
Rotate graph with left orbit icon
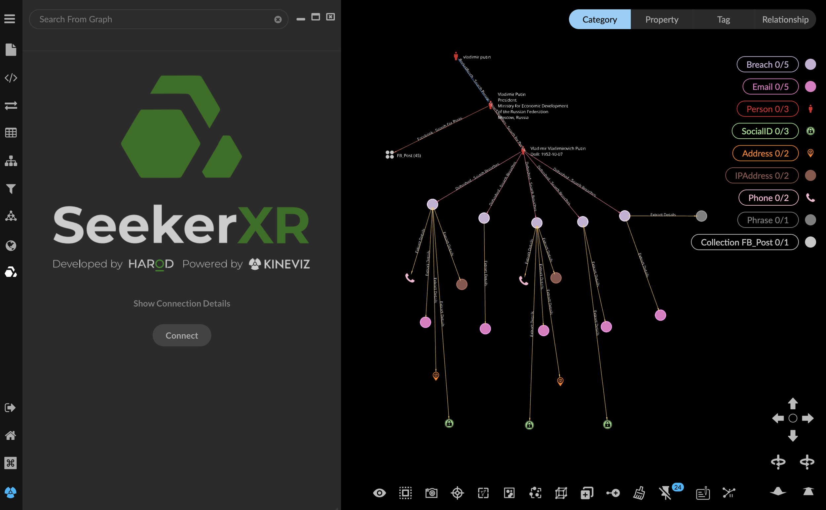pos(778,462)
